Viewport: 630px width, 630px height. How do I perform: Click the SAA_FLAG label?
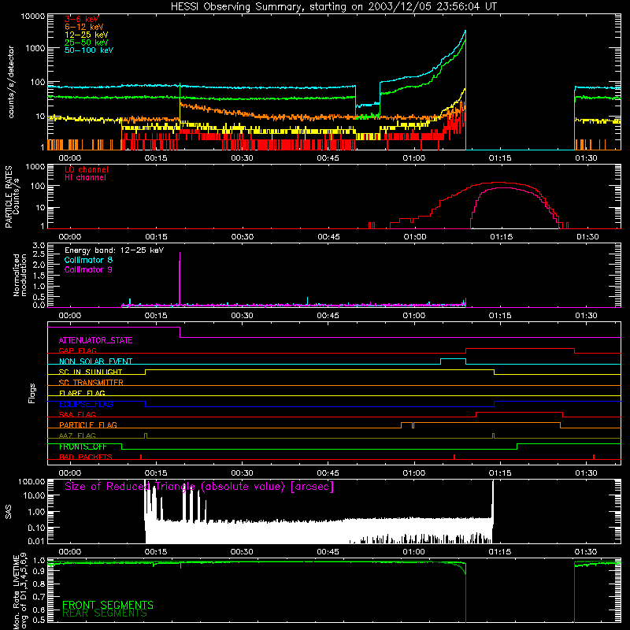coord(77,414)
